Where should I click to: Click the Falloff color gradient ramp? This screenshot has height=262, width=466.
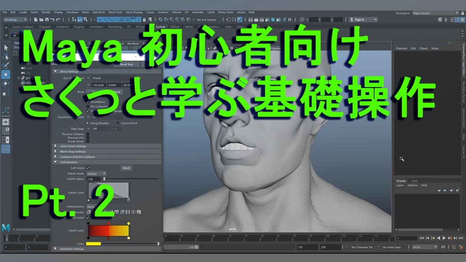108,230
